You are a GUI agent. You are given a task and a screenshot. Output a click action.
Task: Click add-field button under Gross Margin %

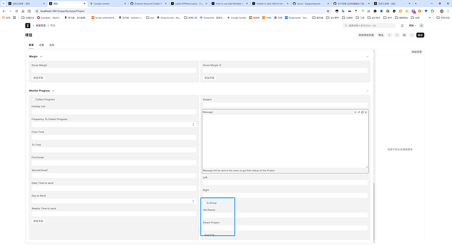[209, 78]
